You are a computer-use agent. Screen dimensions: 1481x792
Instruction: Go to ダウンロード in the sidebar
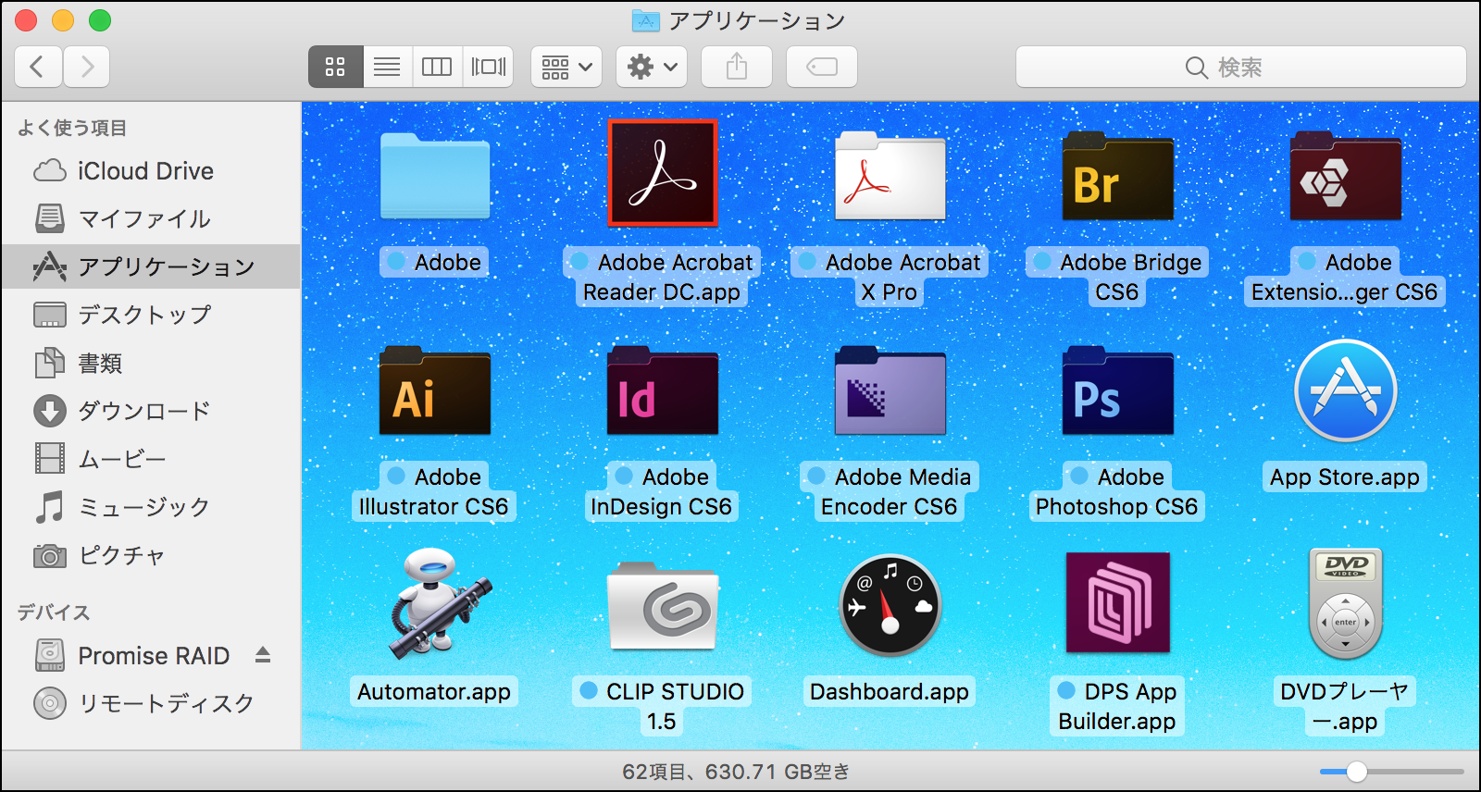coord(143,411)
